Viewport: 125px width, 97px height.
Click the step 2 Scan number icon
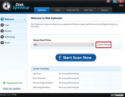pos(2,25)
